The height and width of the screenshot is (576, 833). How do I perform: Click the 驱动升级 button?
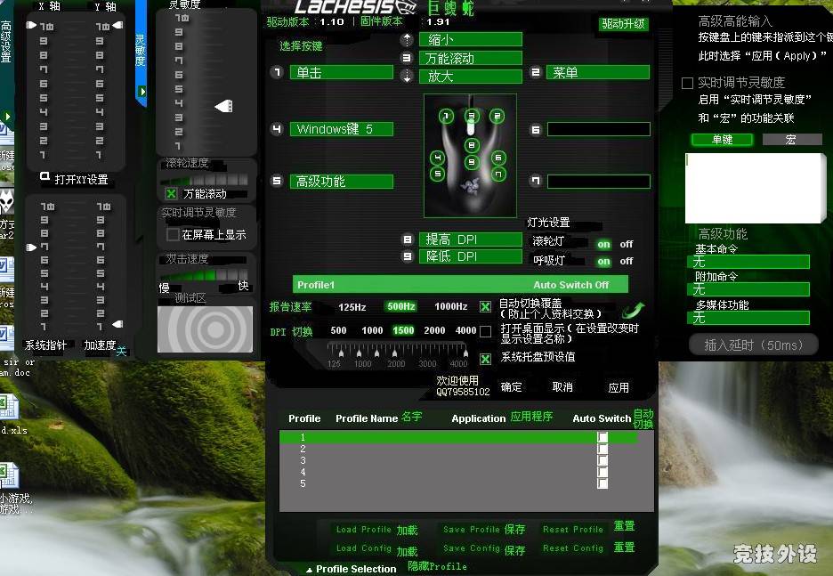(622, 24)
